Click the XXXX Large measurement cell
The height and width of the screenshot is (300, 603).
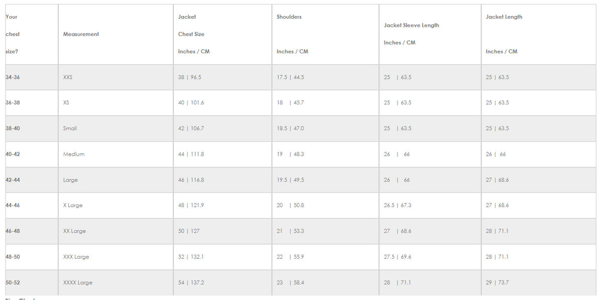(x=77, y=283)
